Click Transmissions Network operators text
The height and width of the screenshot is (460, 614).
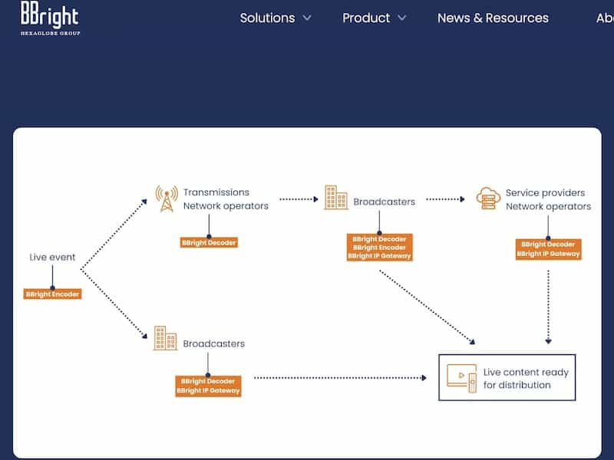coord(226,199)
